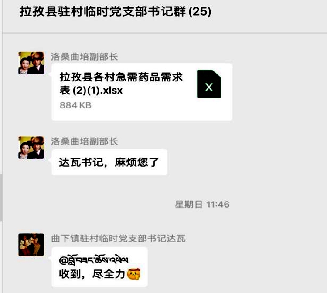Click the @ symbol in the last message
The height and width of the screenshot is (293, 327).
point(63,260)
